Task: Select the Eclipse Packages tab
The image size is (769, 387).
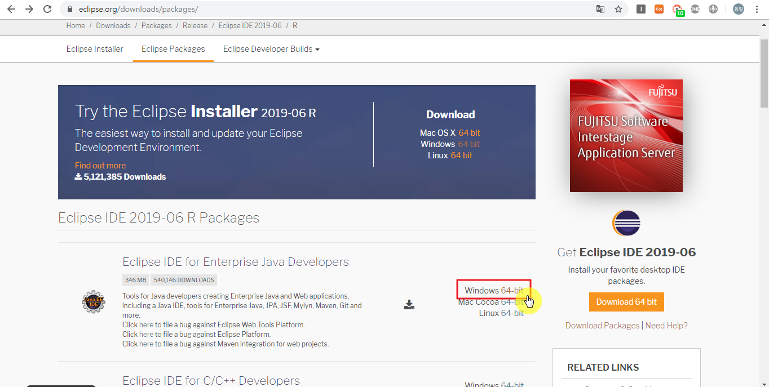Action: click(173, 49)
